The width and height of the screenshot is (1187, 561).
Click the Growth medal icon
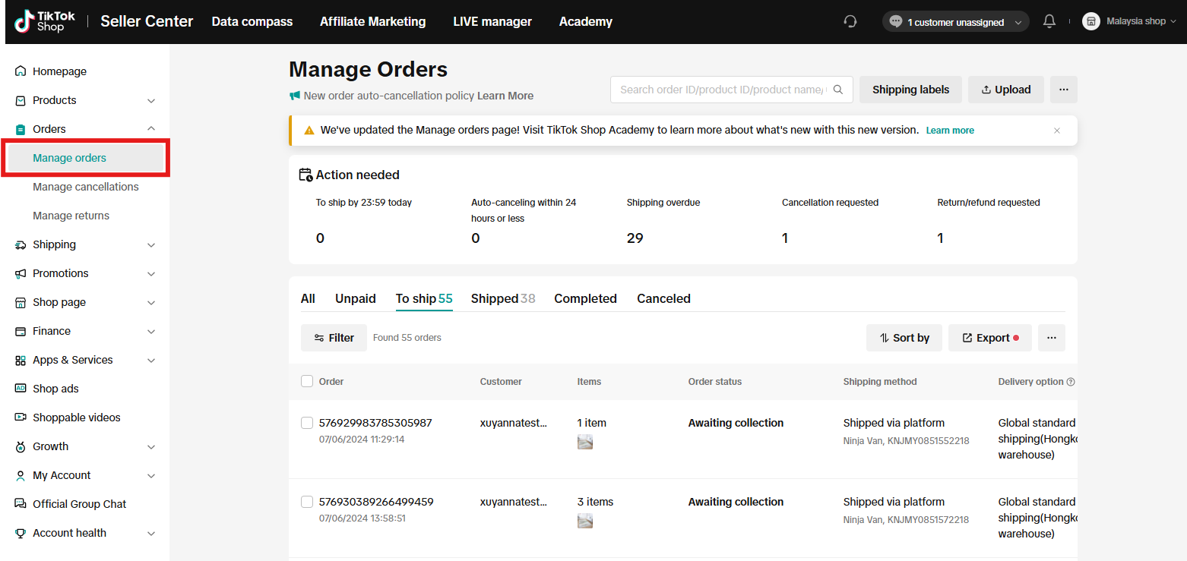[21, 446]
